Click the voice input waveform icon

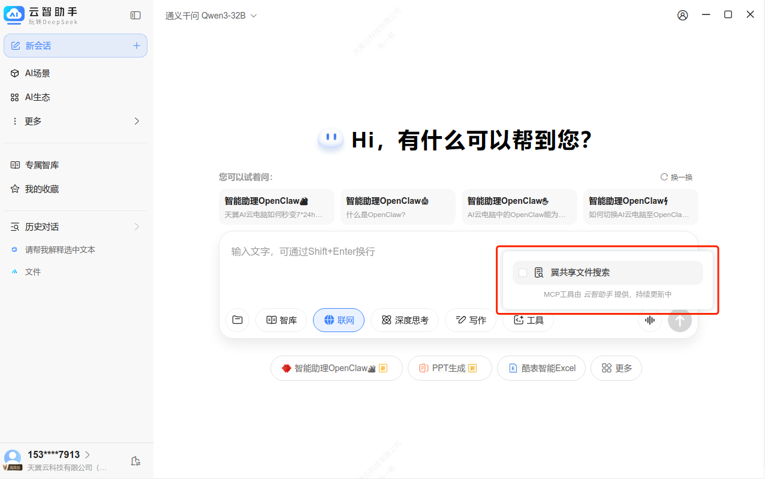pos(650,320)
